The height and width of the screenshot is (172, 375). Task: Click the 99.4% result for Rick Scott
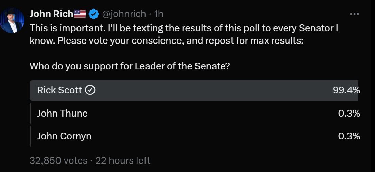(x=346, y=90)
